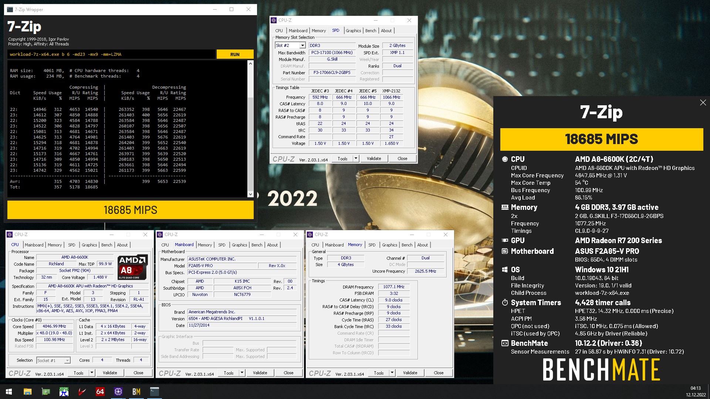
Task: Run the 7-Zip benchmark with RUN button
Action: point(235,54)
